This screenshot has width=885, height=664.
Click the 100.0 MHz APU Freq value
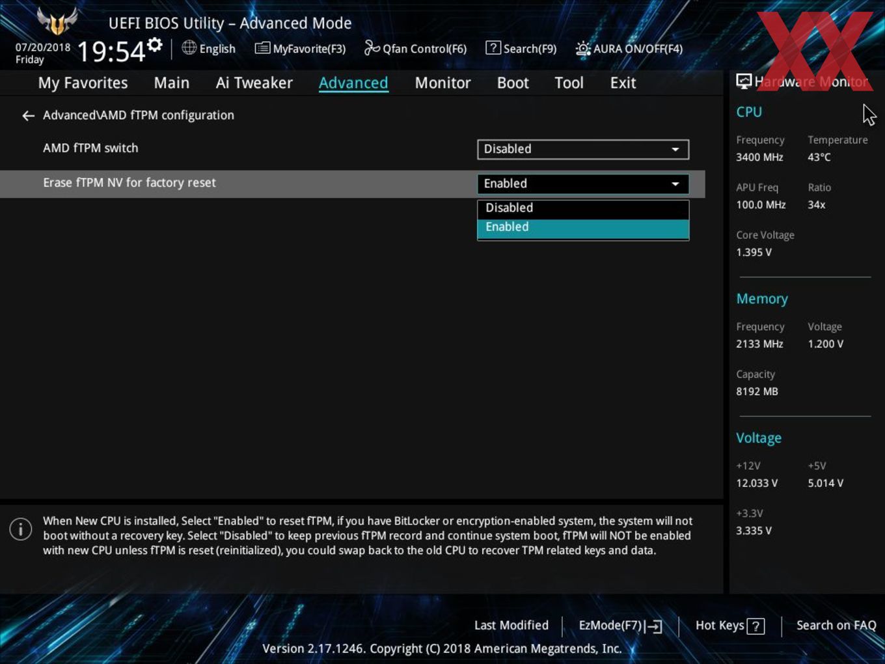[761, 205]
